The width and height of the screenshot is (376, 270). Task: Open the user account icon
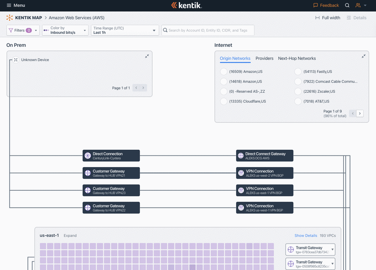(x=358, y=5)
